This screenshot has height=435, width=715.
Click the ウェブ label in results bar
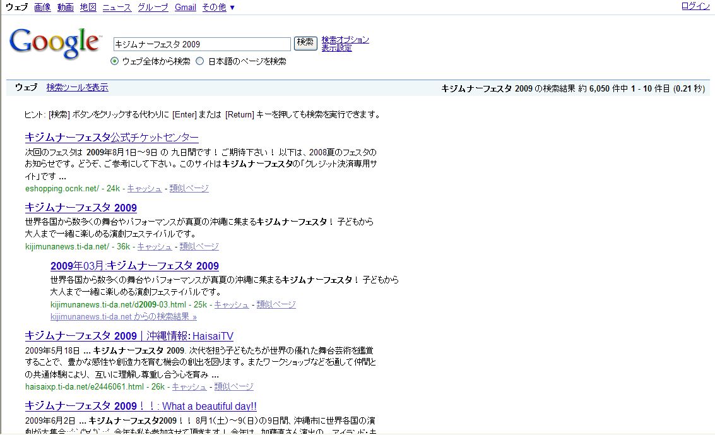(26, 87)
